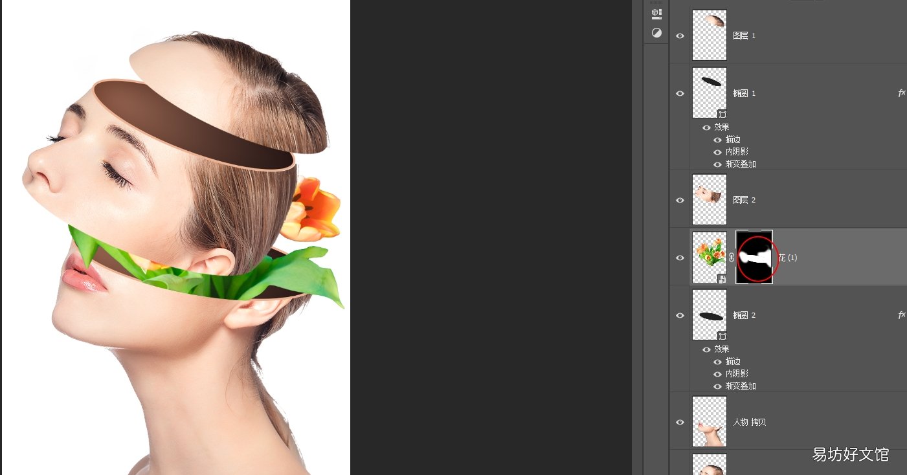Select the black layer mask thumbnail of 花 (1)
Image resolution: width=907 pixels, height=475 pixels.
click(754, 257)
